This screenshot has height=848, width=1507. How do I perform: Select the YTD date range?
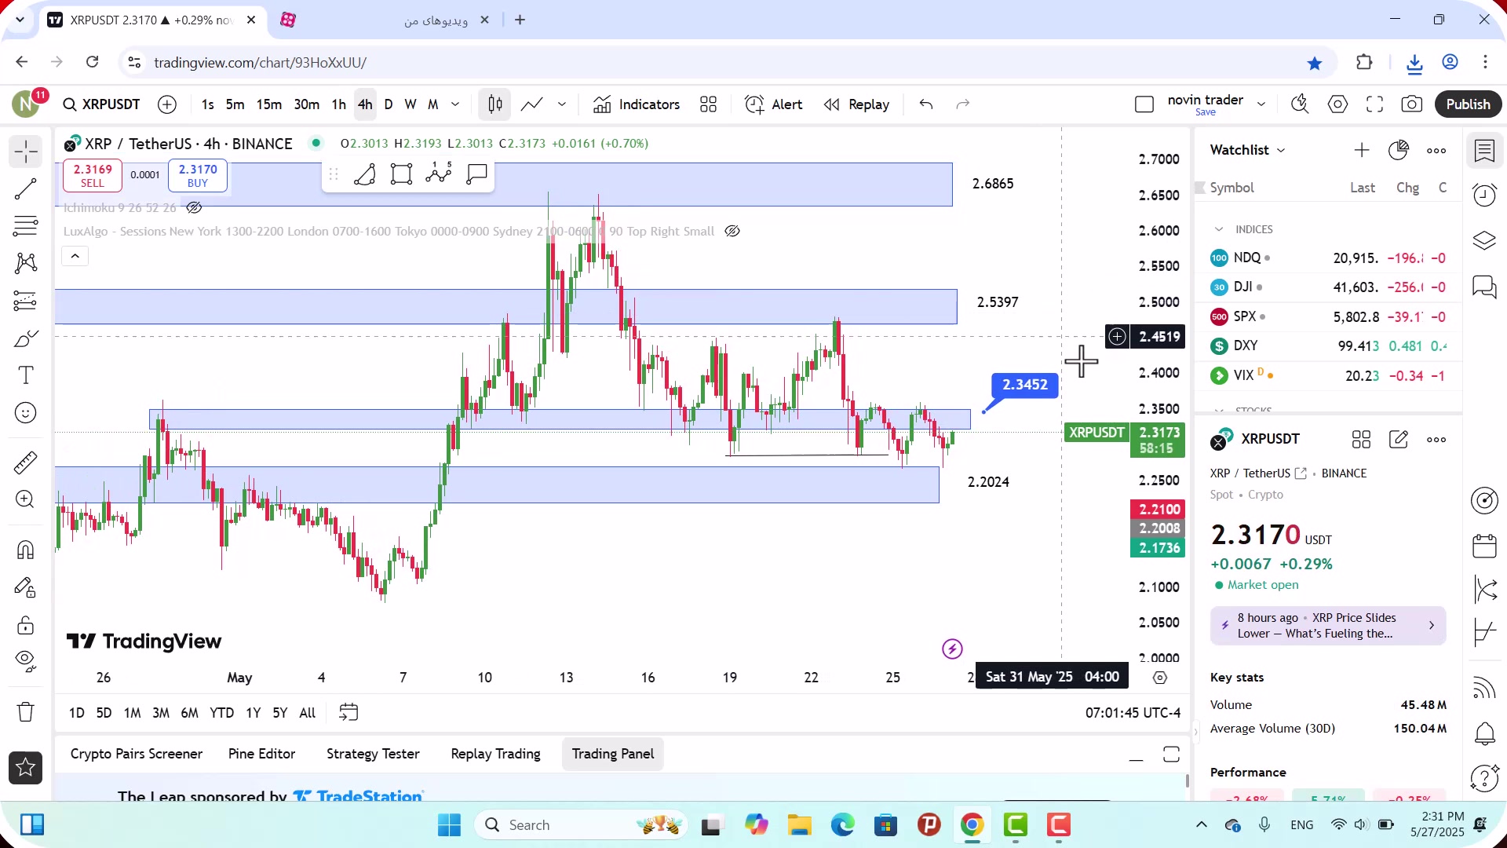[221, 713]
